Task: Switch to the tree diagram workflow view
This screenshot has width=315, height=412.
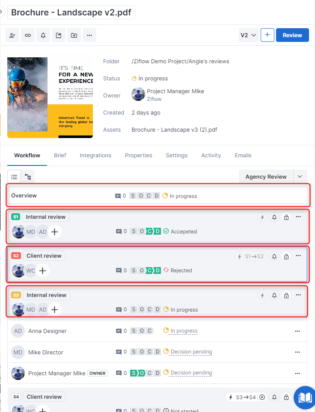Action: (x=28, y=177)
